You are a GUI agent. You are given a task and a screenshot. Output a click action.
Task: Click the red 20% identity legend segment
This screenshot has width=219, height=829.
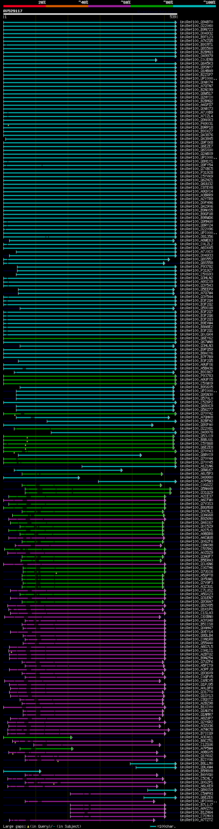(x=25, y=6)
